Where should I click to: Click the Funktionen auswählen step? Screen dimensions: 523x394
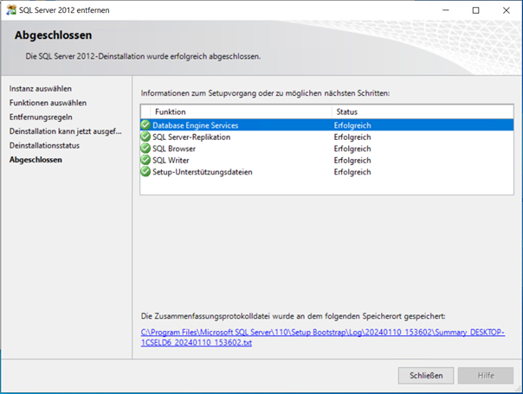(x=48, y=103)
